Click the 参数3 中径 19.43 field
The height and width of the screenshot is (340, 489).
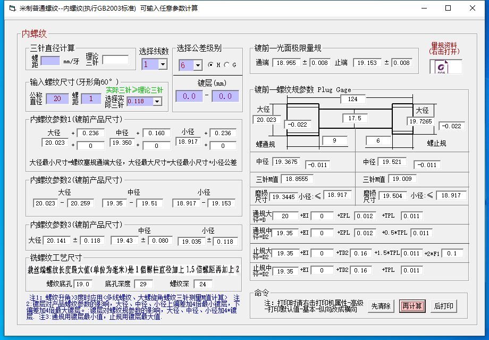coord(125,241)
